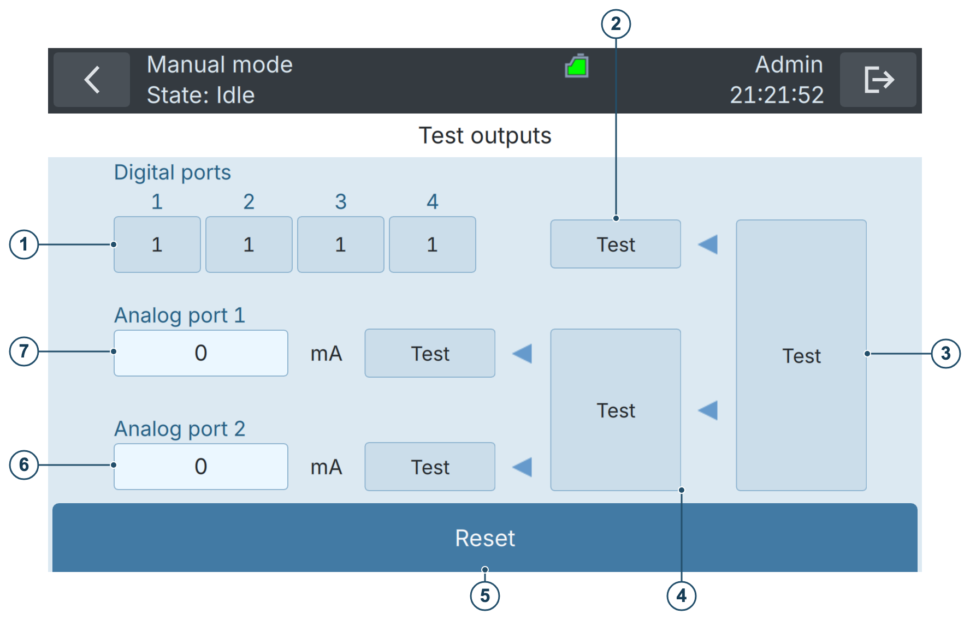Screen dimensions: 970x620
Task: Click the 'Admin' user label
Action: [789, 64]
